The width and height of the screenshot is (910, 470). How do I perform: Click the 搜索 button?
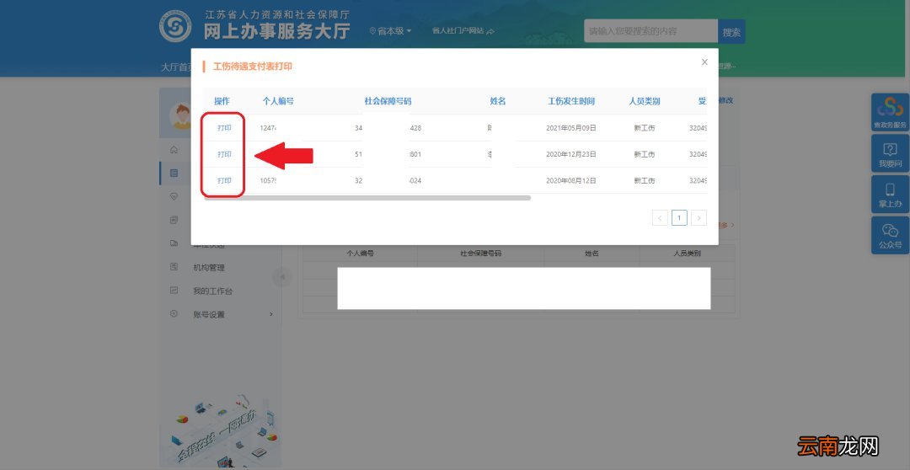731,31
